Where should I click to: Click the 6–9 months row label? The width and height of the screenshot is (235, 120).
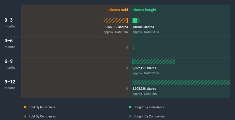10,64
